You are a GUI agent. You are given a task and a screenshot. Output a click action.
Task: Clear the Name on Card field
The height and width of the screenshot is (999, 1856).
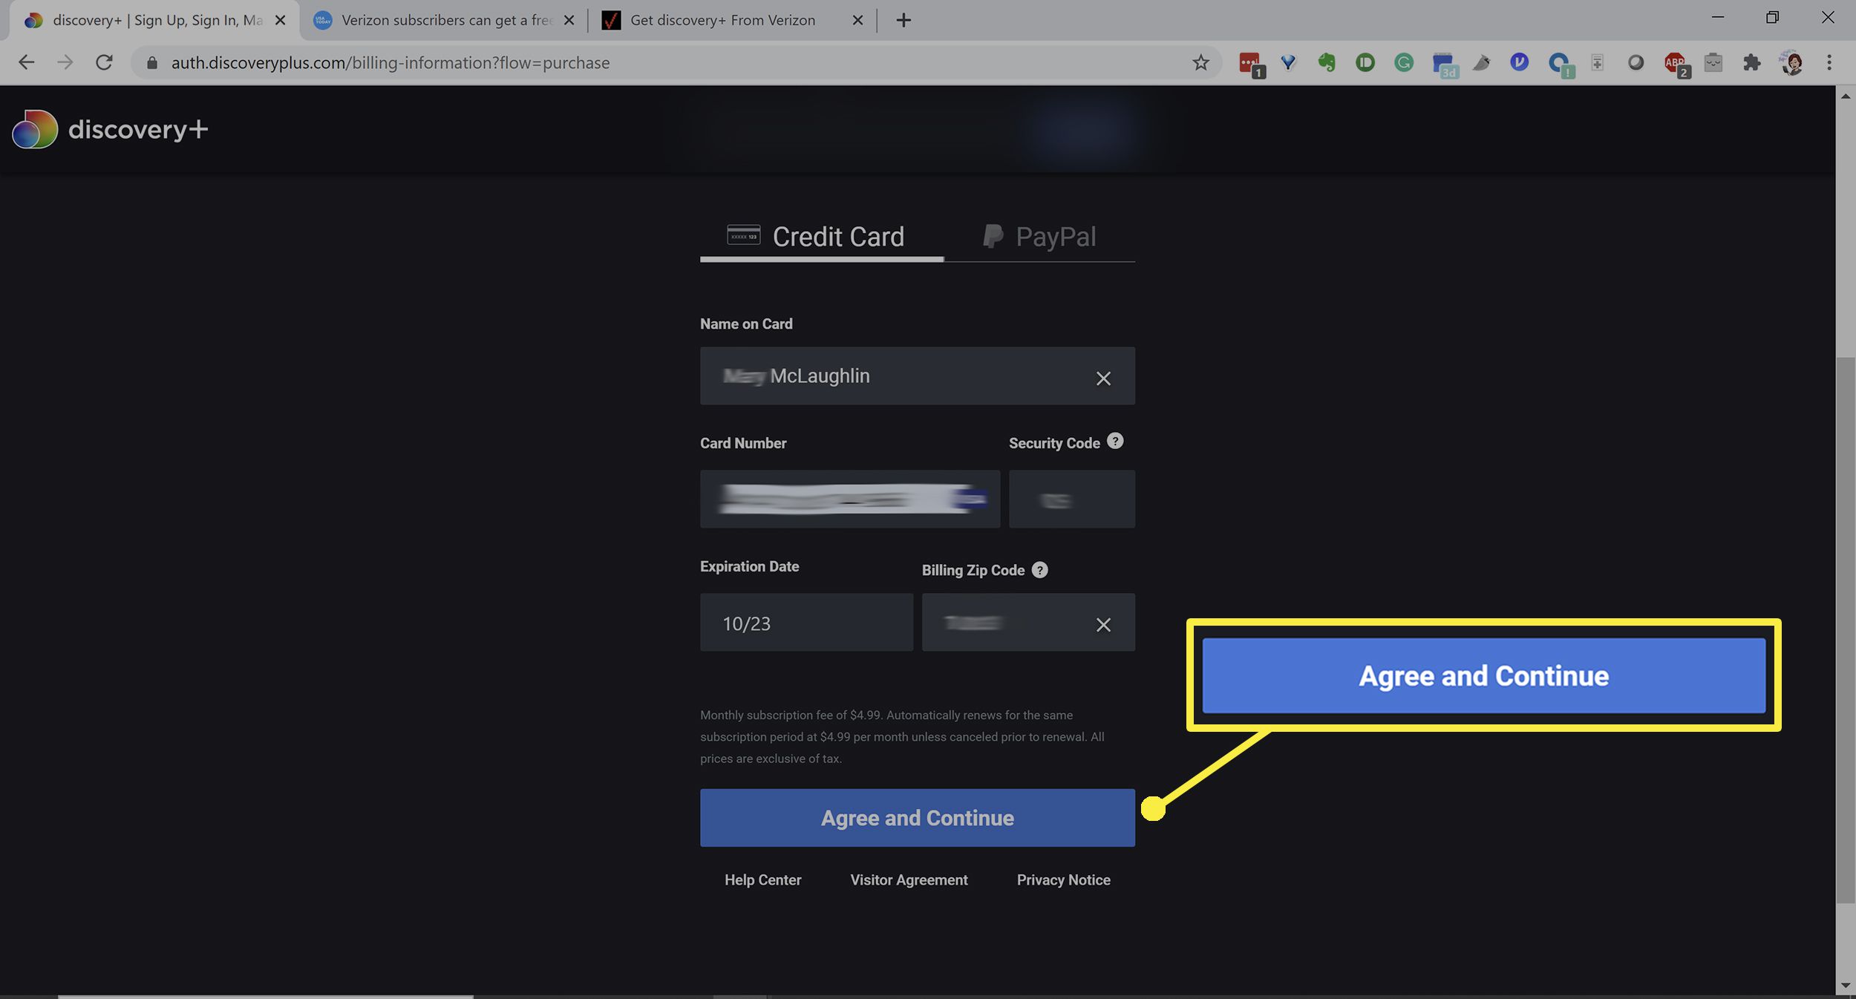pyautogui.click(x=1103, y=376)
